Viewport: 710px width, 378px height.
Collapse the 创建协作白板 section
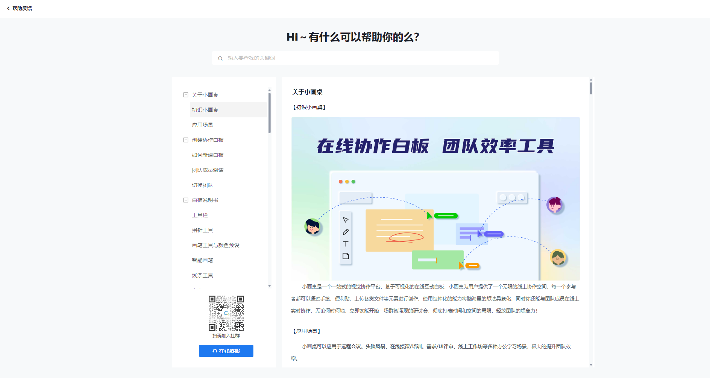(x=185, y=140)
